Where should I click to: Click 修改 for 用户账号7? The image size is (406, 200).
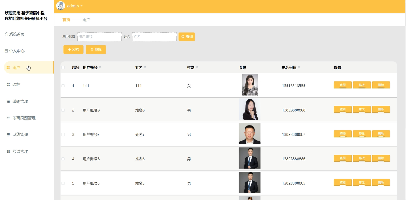point(362,134)
